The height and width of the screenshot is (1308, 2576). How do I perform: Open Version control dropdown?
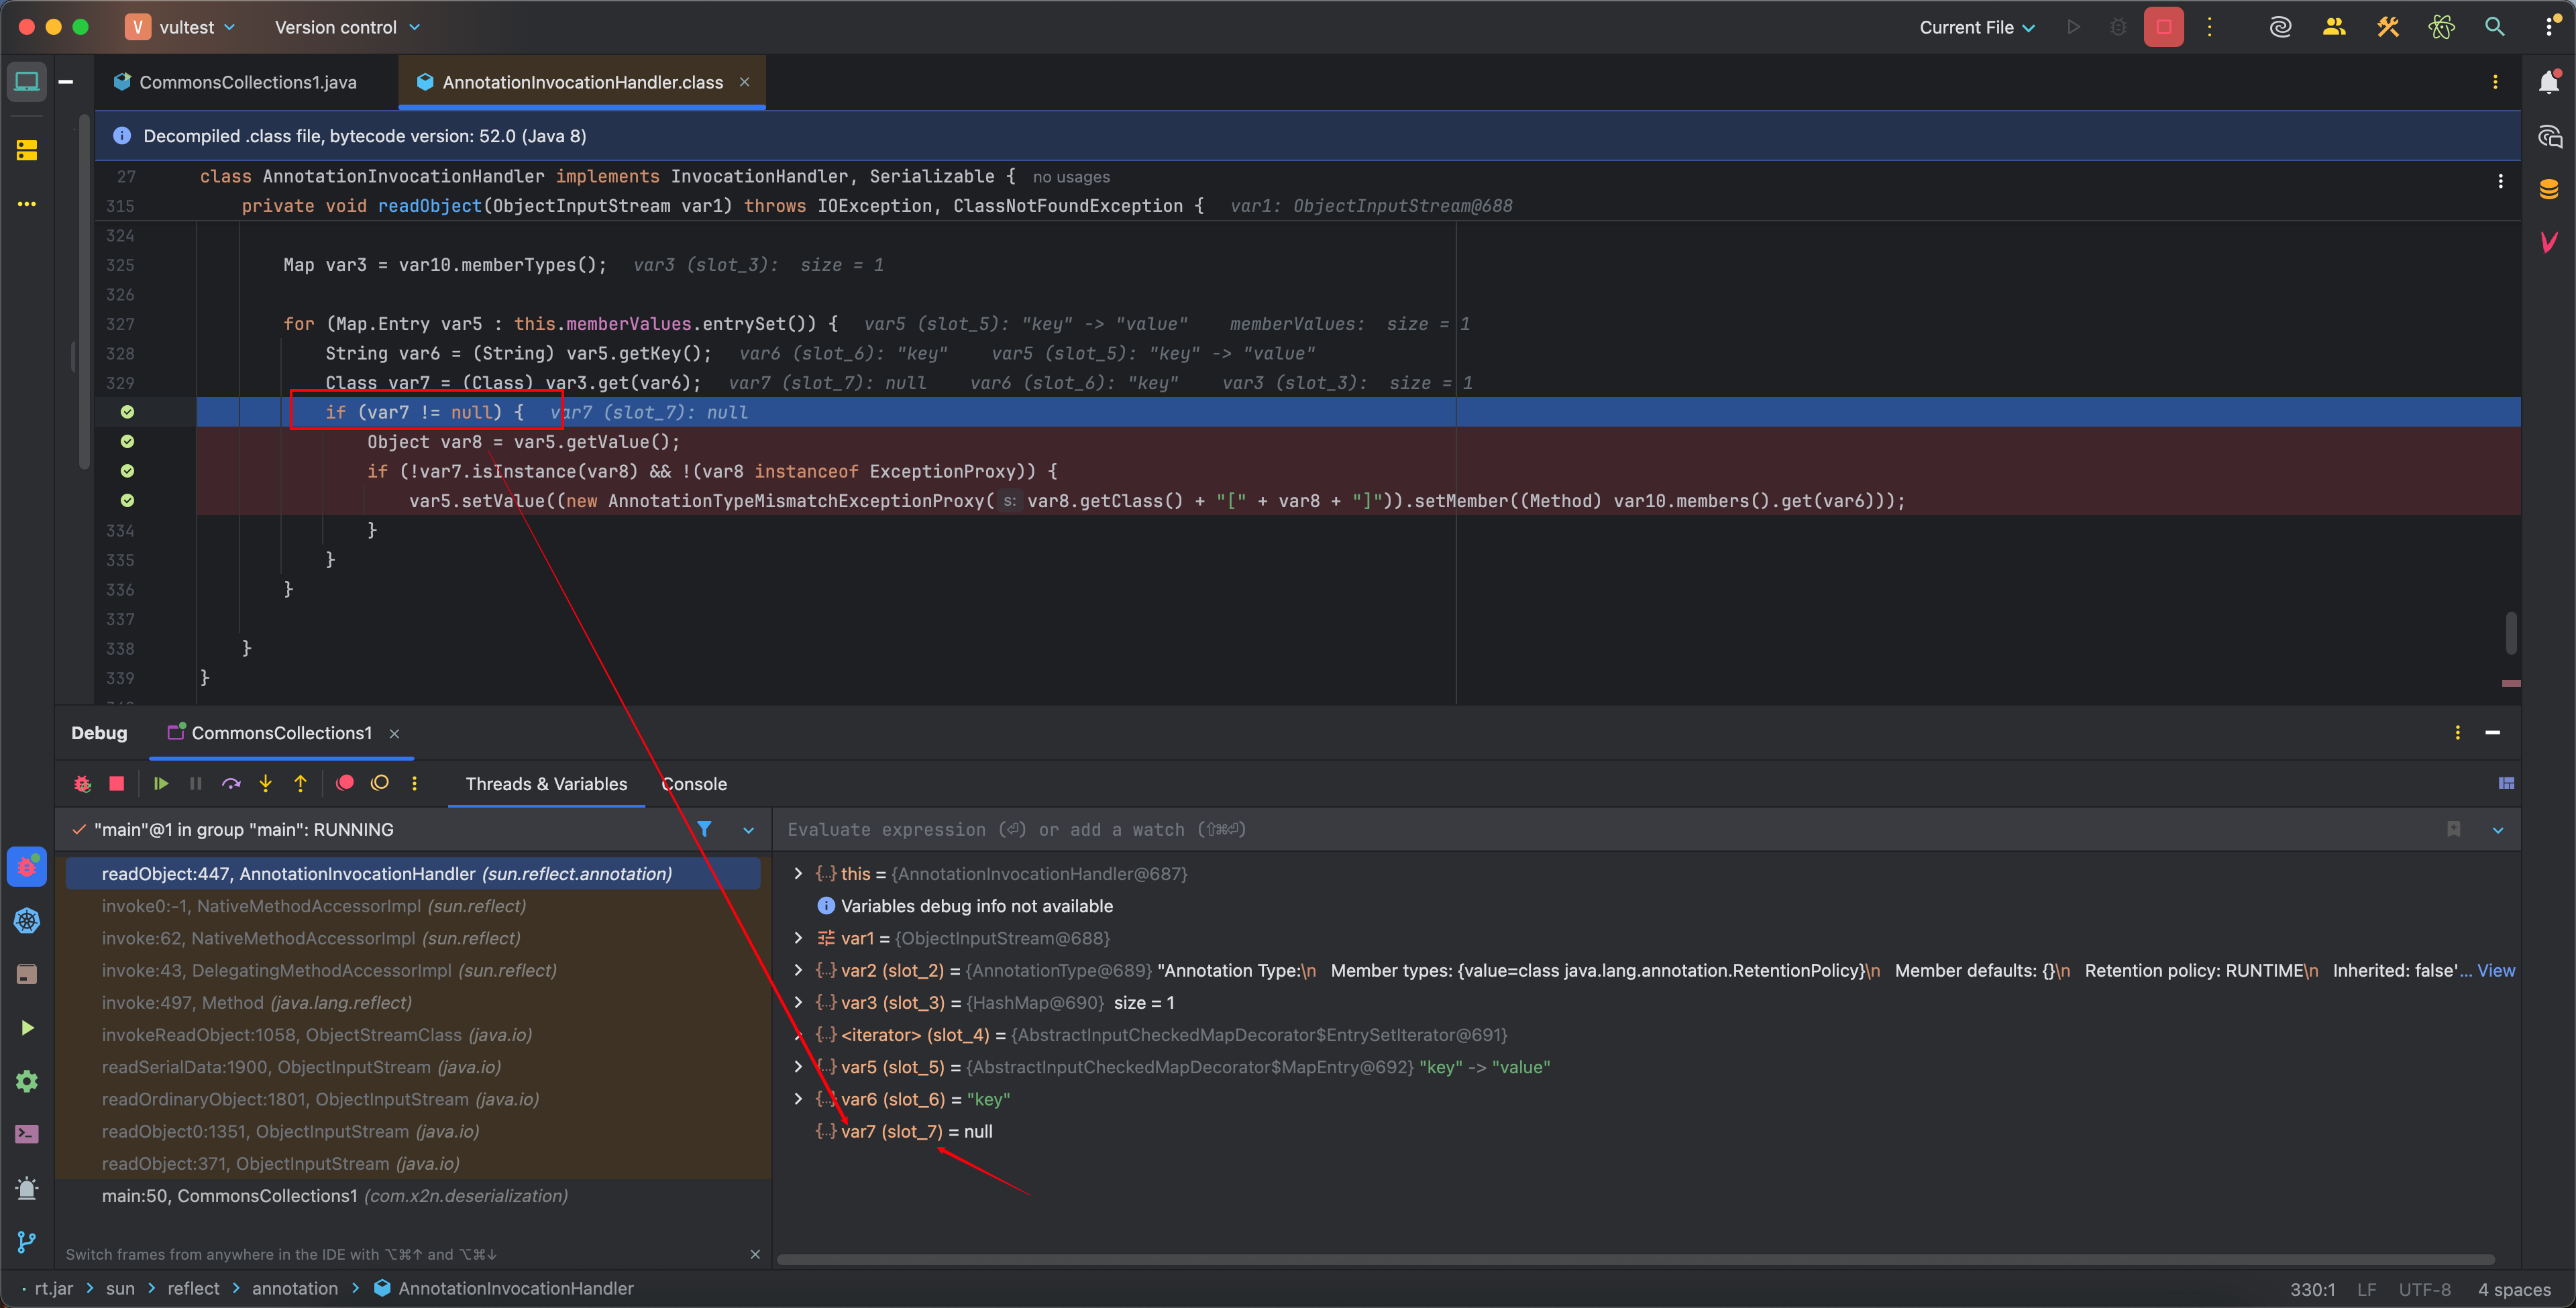(x=348, y=27)
